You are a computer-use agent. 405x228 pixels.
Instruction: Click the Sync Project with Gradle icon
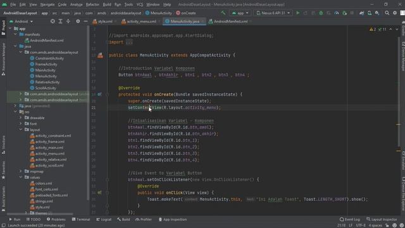pyautogui.click(x=361, y=13)
